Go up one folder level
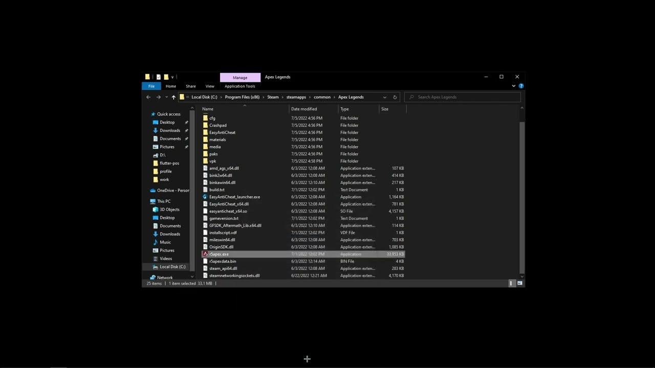 (x=173, y=97)
